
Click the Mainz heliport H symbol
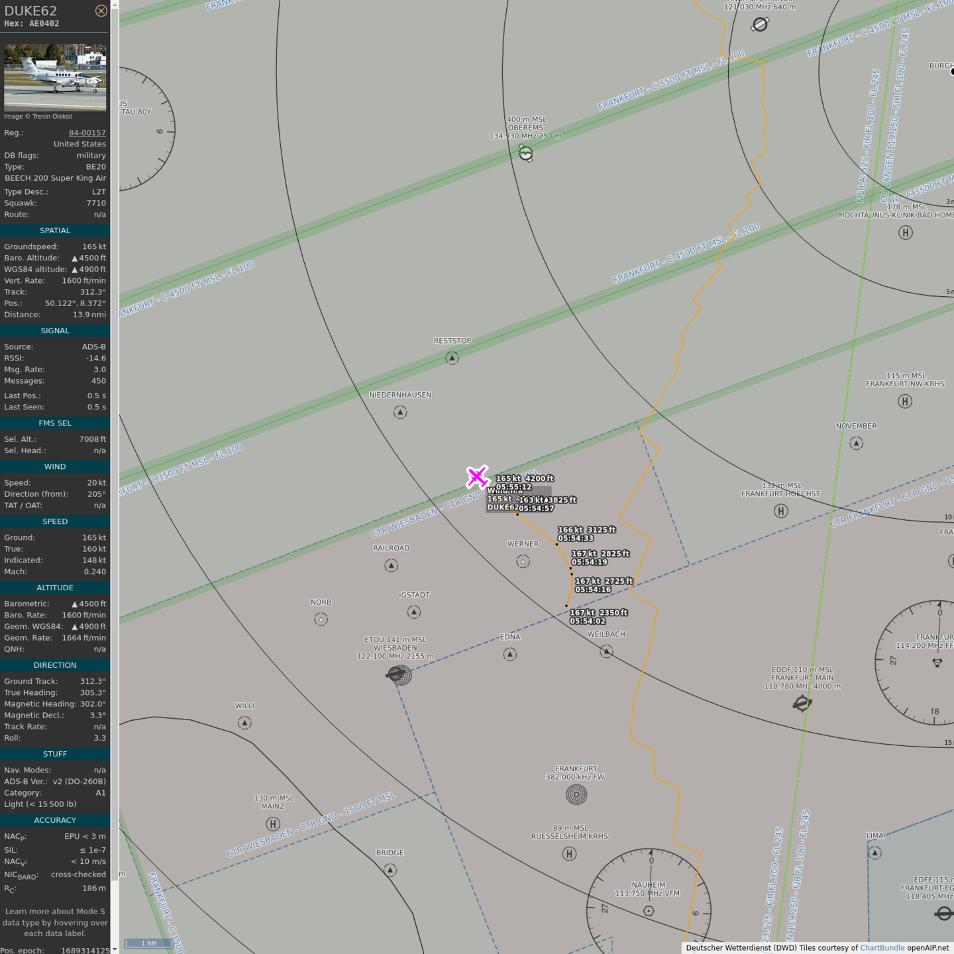coord(272,823)
